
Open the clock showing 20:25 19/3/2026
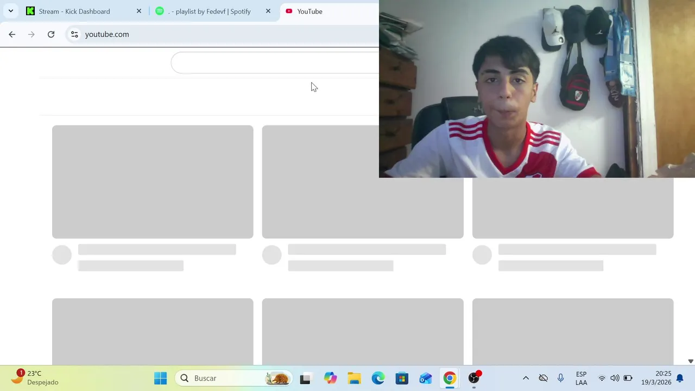coord(656,378)
